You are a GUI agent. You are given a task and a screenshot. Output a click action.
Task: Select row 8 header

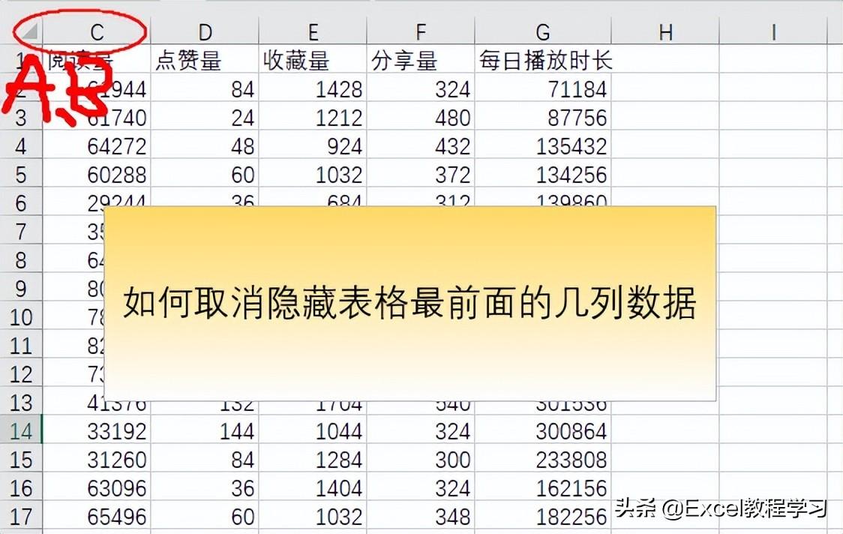(21, 259)
